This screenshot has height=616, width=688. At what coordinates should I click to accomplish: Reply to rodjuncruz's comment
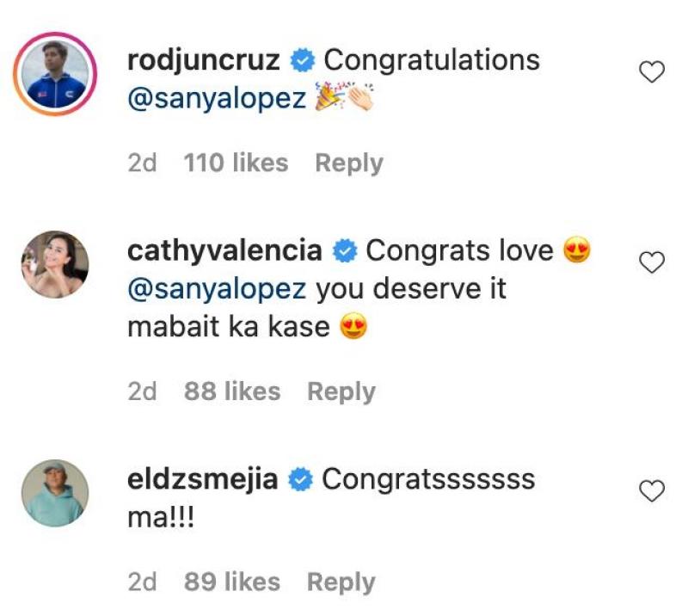[348, 163]
